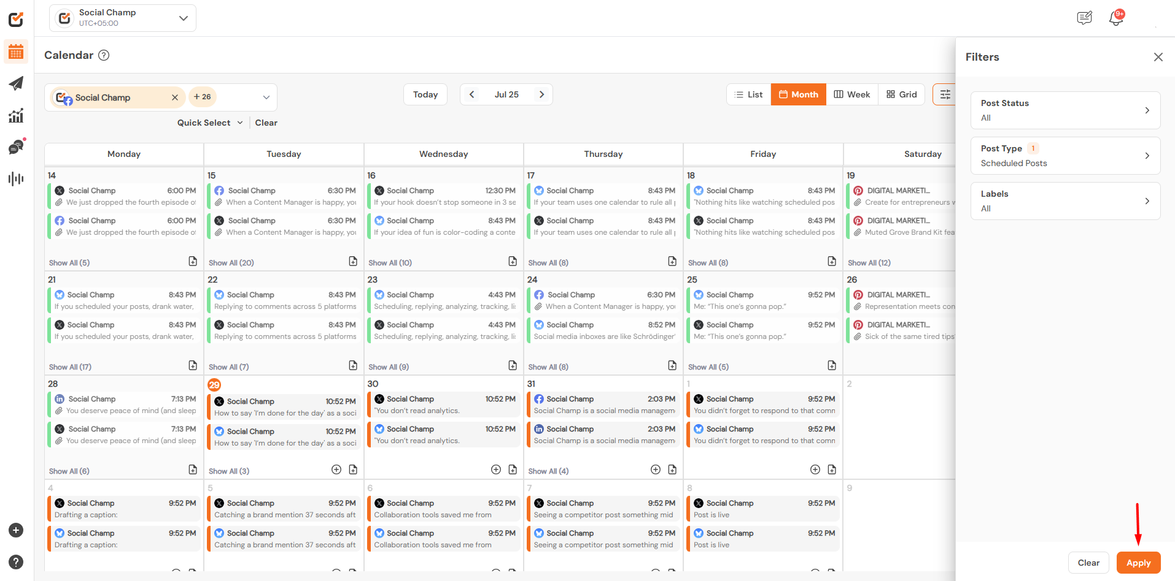Screen dimensions: 1175x581
Task: Go to next month arrow
Action: pos(541,94)
